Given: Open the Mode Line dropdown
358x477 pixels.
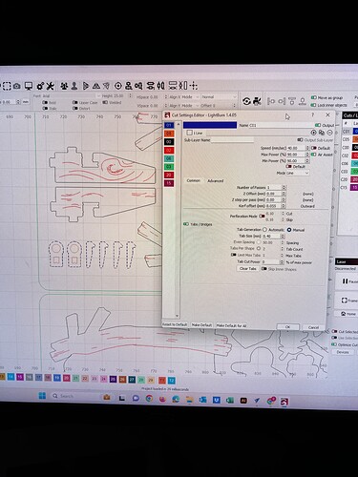Looking at the screenshot, I should [x=297, y=173].
